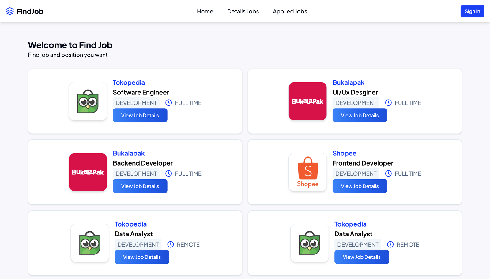Viewport: 490px width, 279px height.
Task: Open the Applied Jobs page
Action: (x=290, y=11)
